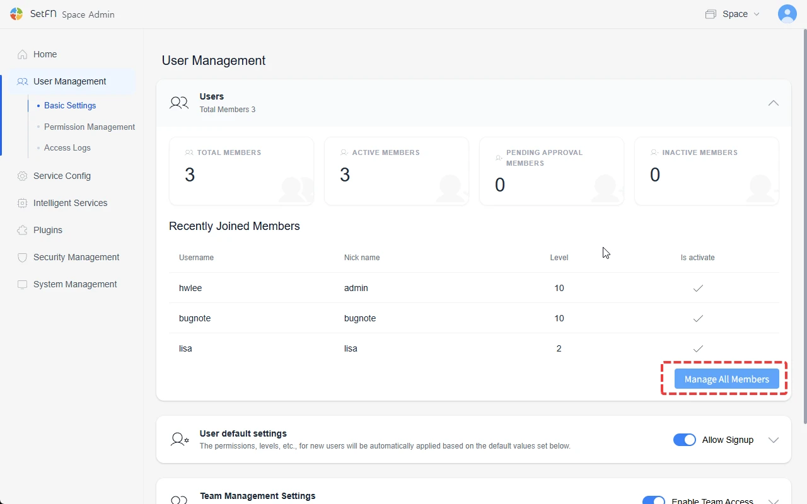Viewport: 807px width, 504px height.
Task: Click the Is activate column header
Action: [697, 258]
